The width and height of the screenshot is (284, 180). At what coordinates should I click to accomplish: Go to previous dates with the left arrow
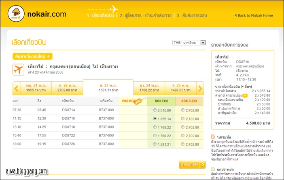(x=17, y=88)
